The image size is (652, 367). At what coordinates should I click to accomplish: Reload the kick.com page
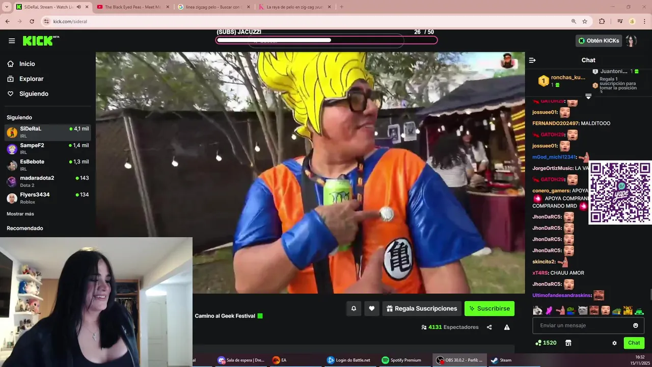coord(32,21)
